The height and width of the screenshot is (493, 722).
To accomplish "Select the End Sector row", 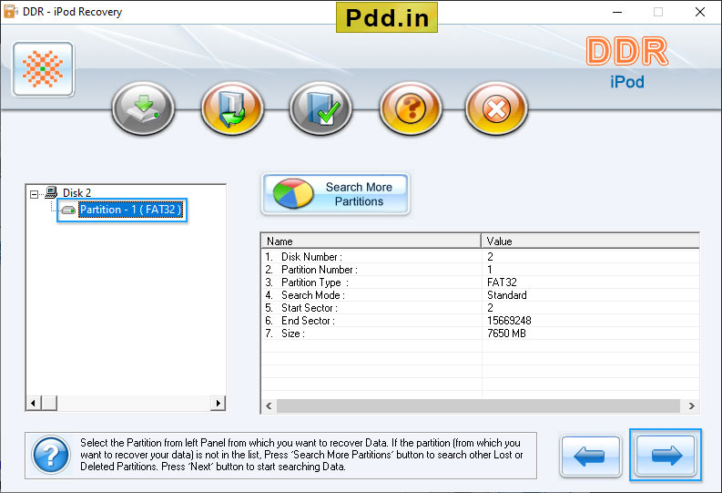I will point(480,321).
